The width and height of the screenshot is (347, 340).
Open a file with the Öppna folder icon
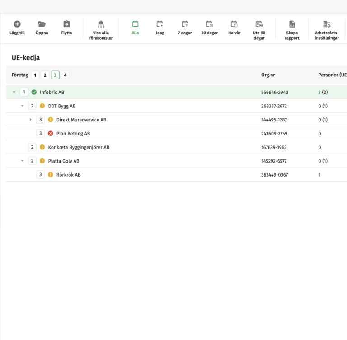pyautogui.click(x=42, y=24)
